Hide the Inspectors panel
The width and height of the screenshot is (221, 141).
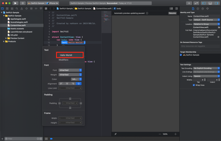pyautogui.click(x=216, y=3)
